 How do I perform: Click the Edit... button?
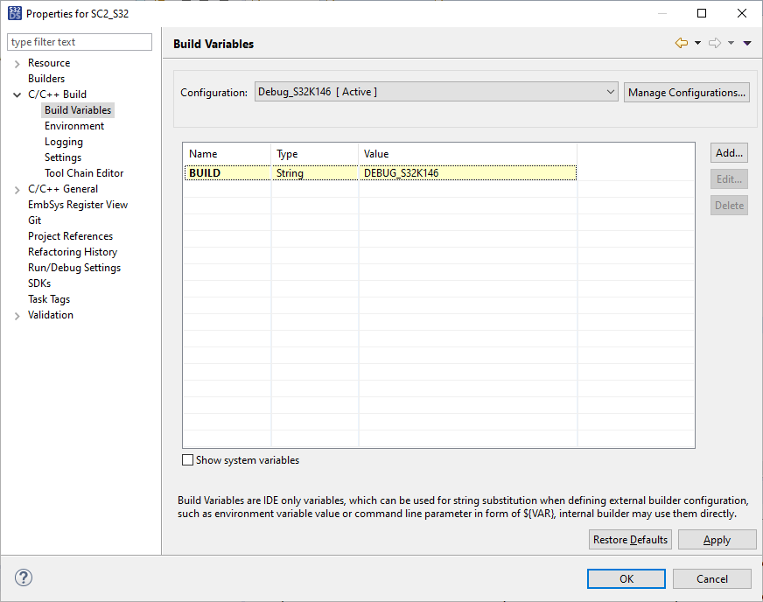click(x=729, y=179)
